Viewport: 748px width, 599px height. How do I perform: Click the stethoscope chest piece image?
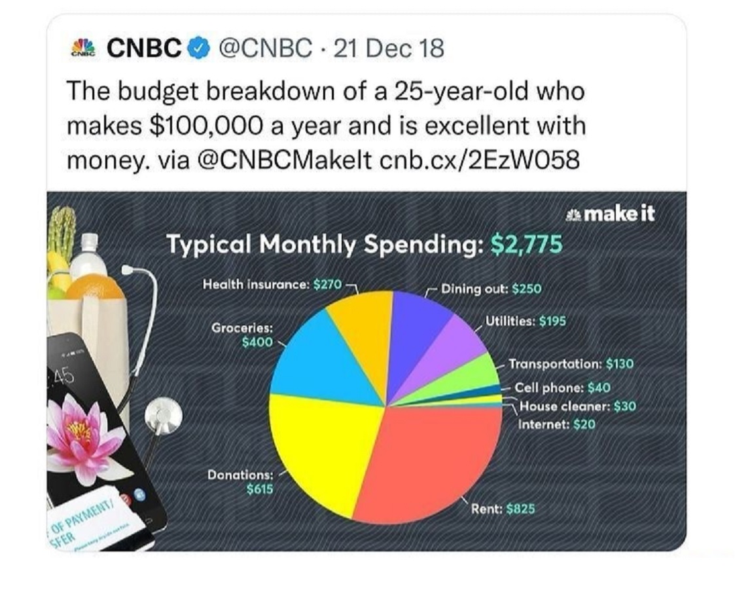click(162, 416)
